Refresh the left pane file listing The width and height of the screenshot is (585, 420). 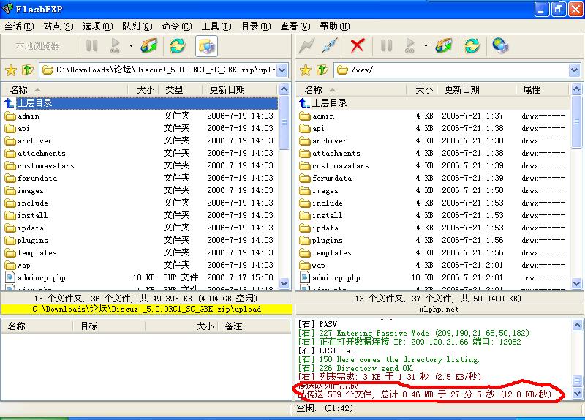(178, 46)
